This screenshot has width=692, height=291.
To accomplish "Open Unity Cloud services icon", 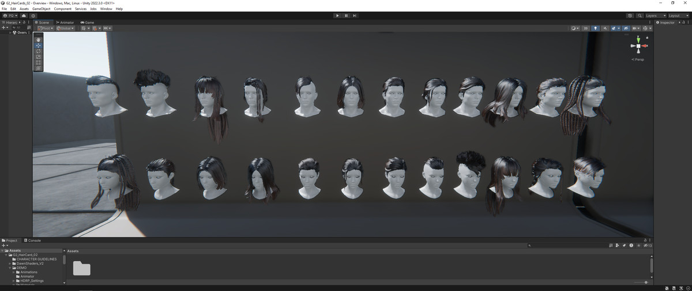I will pyautogui.click(x=24, y=16).
